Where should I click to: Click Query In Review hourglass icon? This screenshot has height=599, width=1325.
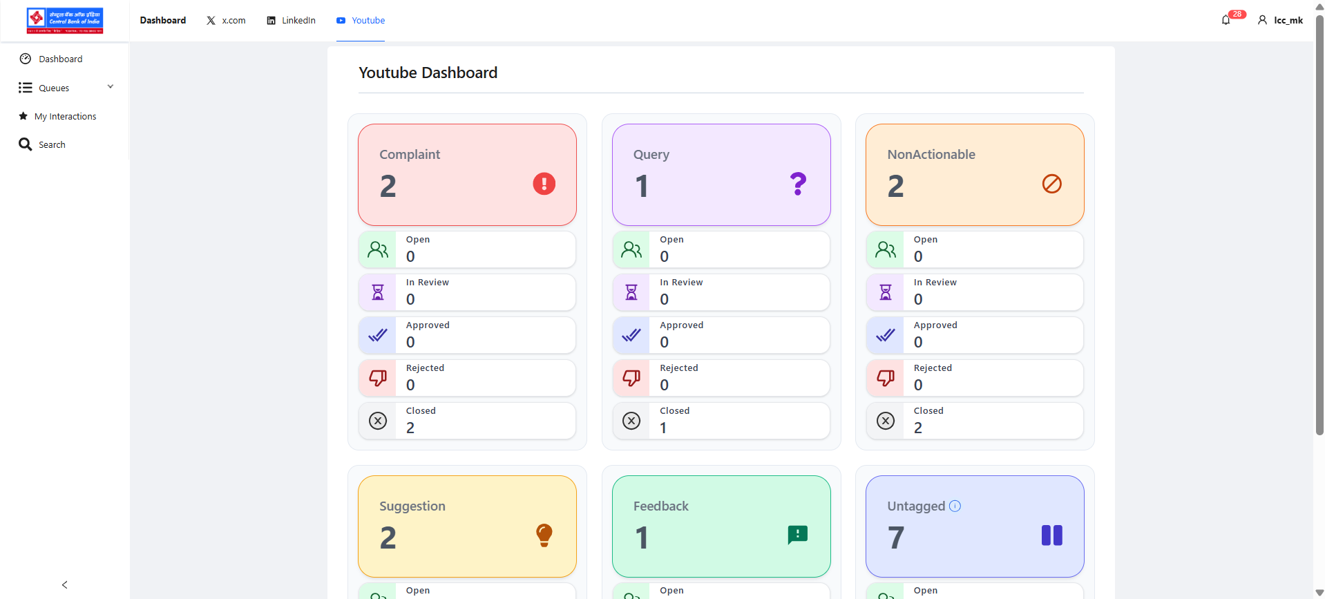click(631, 292)
